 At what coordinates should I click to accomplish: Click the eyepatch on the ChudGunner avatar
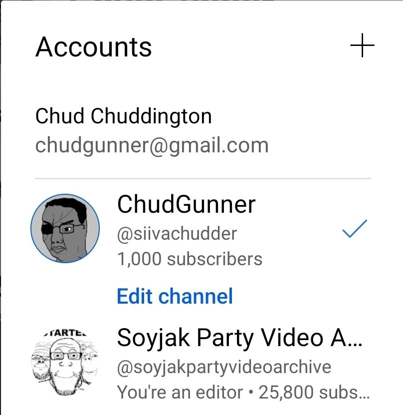point(48,229)
